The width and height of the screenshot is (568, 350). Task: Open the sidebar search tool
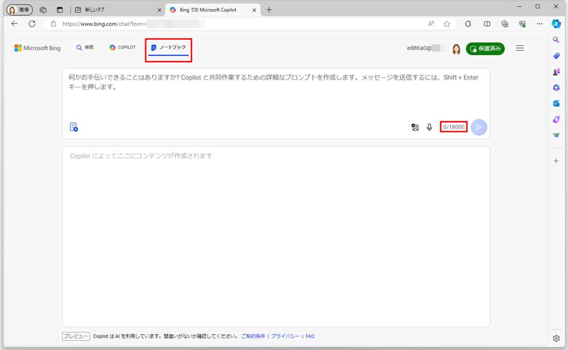point(556,40)
